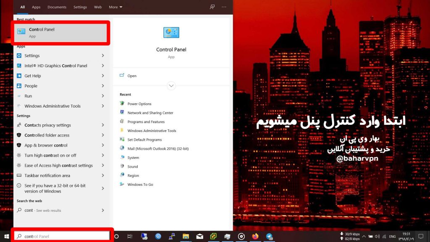Select Turn high contrast on or off

click(50, 155)
